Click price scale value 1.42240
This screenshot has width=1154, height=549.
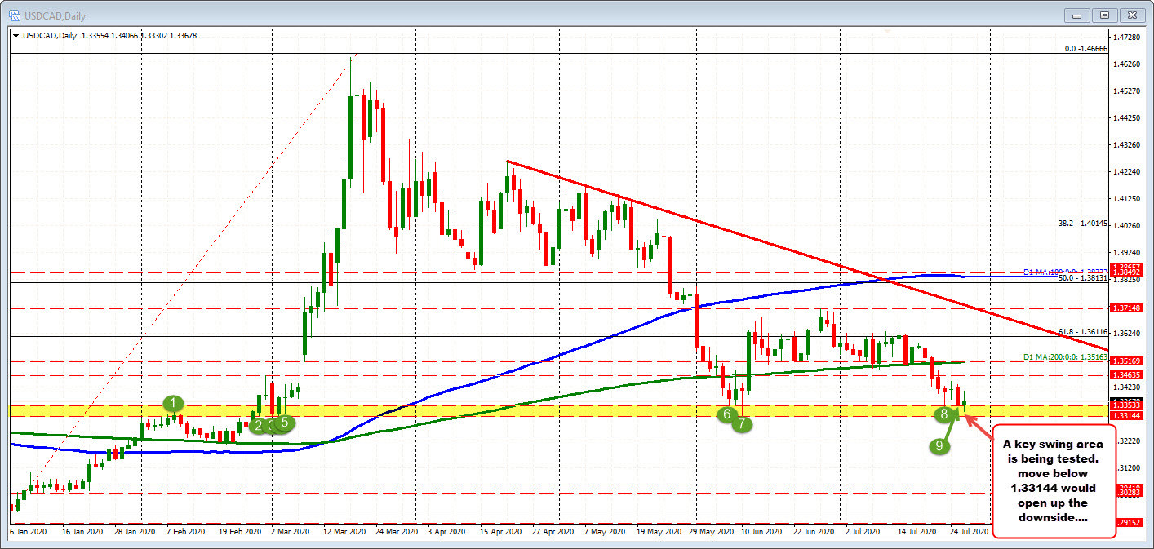pyautogui.click(x=1127, y=171)
